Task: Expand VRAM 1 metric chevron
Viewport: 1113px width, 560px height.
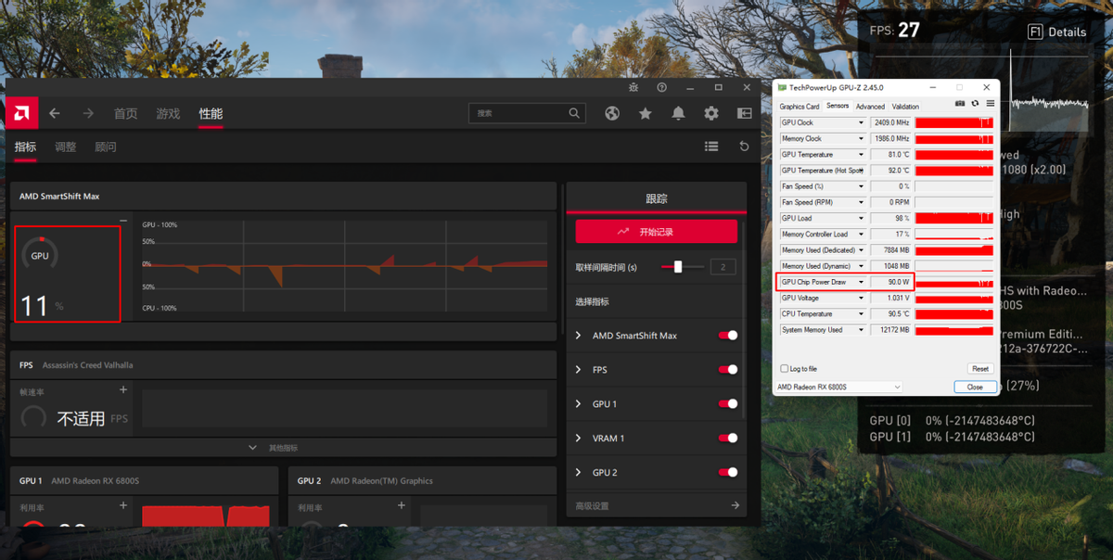Action: (x=579, y=439)
